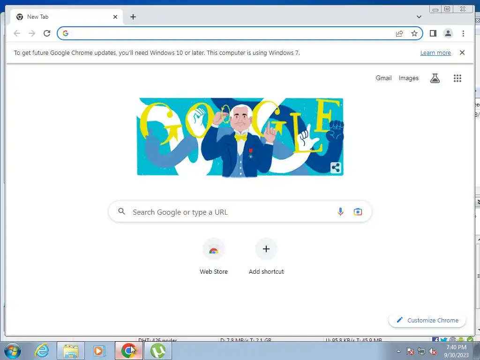This screenshot has height=360, width=480.
Task: Switch to uTorrent from taskbar
Action: click(x=157, y=351)
